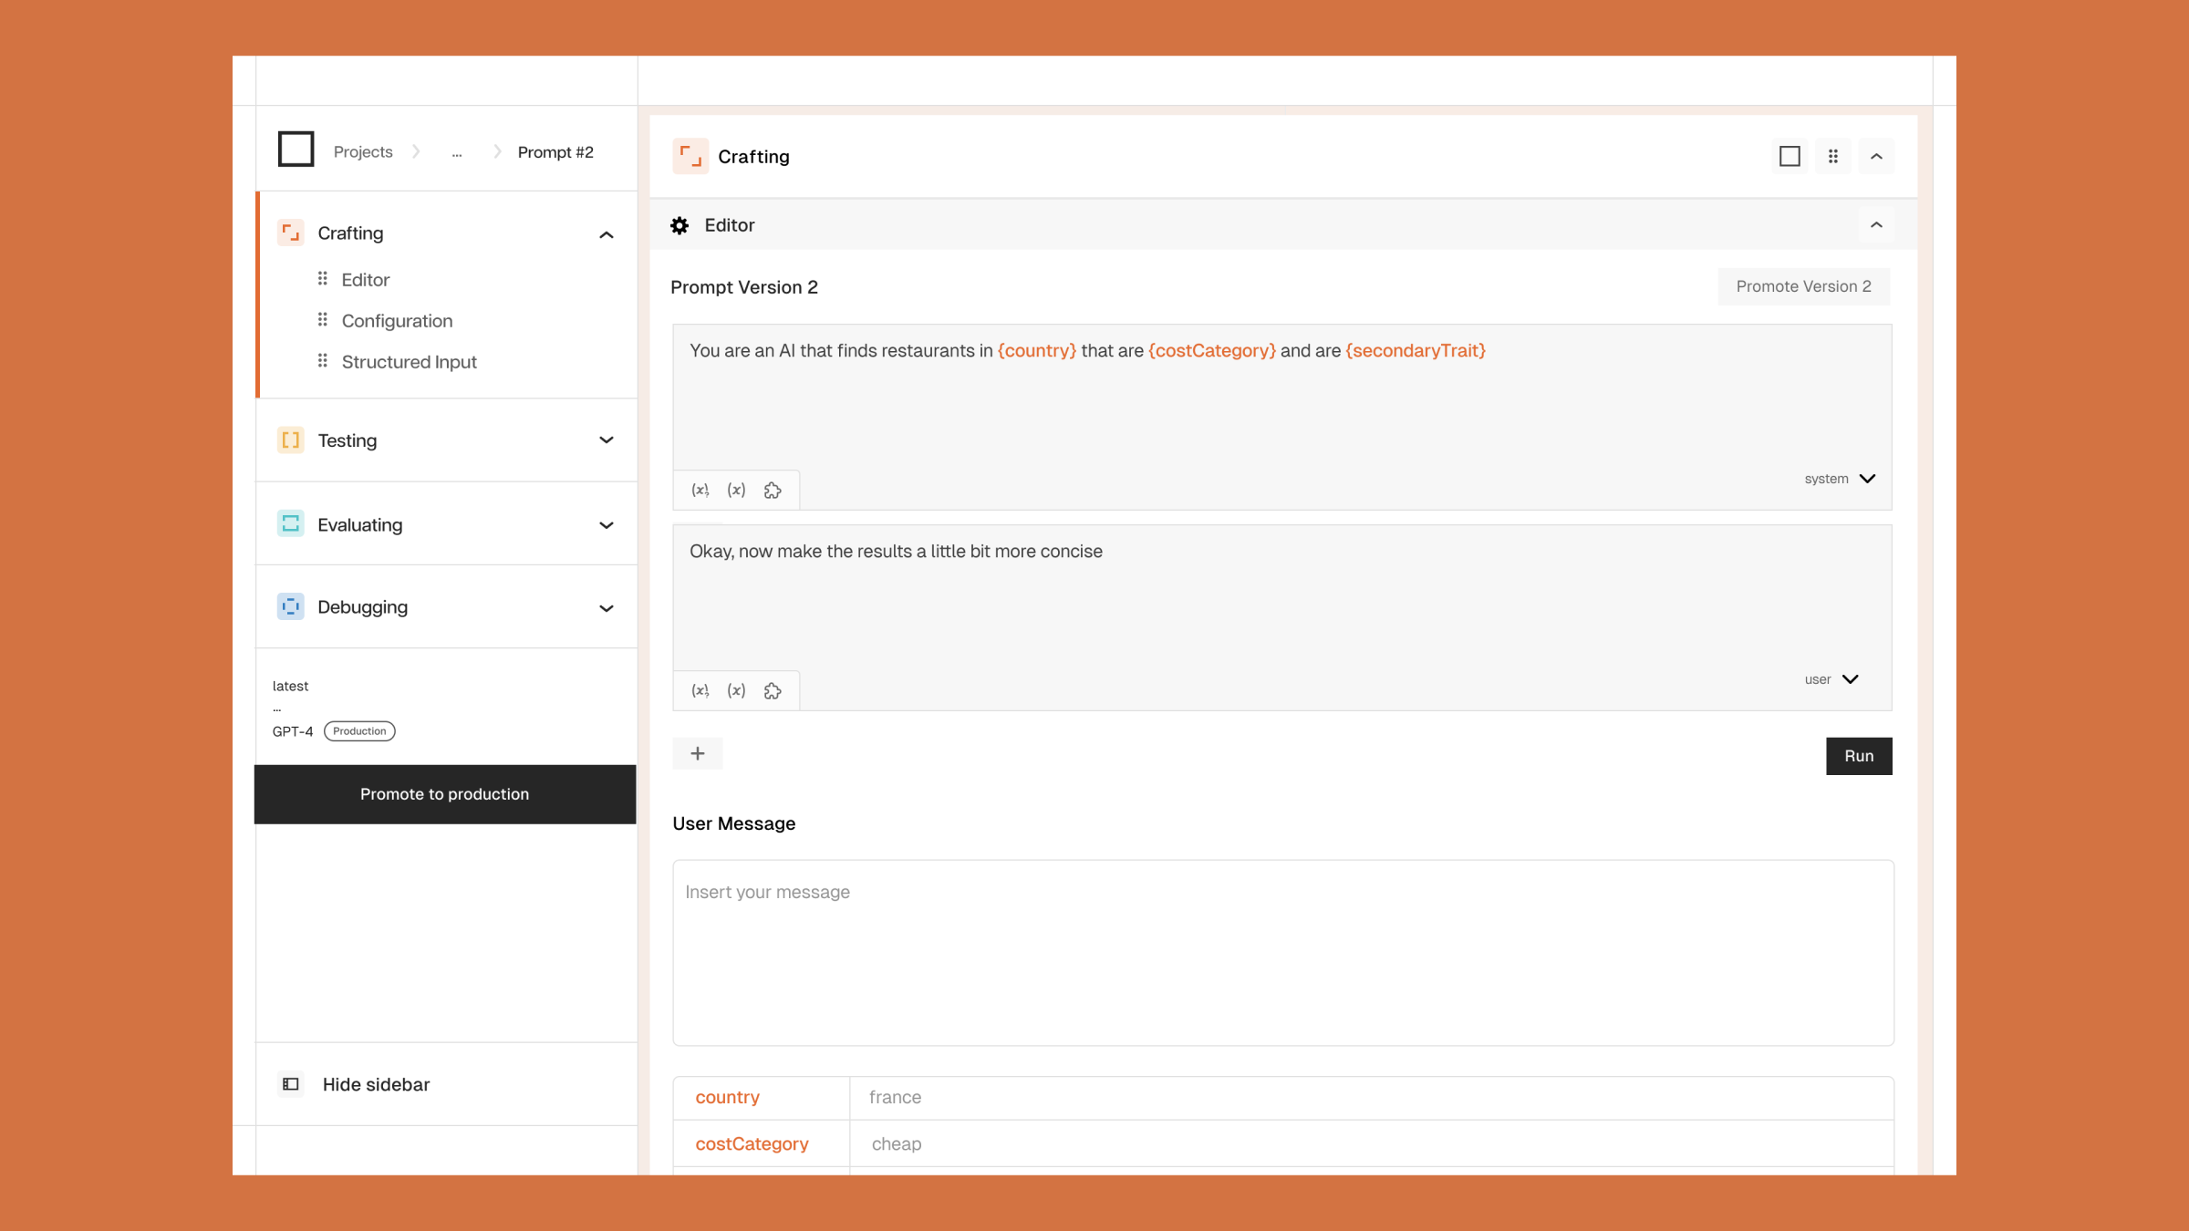This screenshot has height=1231, width=2189.
Task: Click the secondary variable icon in system message
Action: [x=735, y=490]
